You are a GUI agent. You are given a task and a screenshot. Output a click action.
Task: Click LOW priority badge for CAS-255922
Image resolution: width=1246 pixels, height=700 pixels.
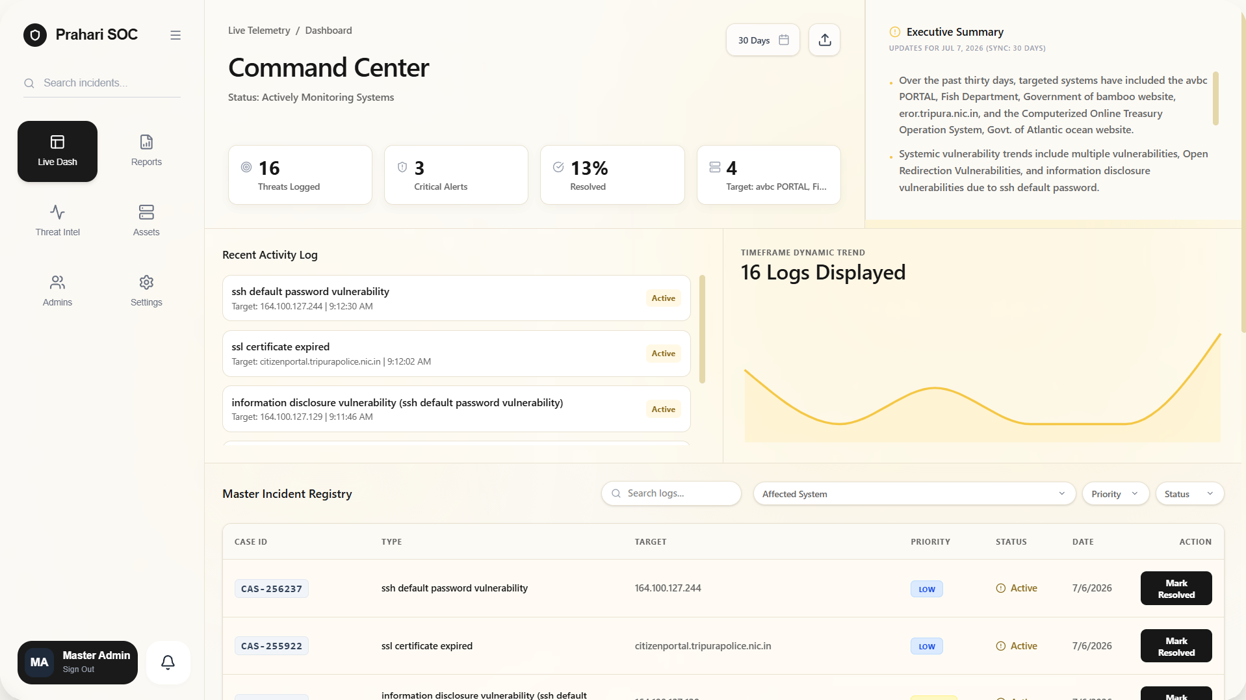[x=927, y=646]
